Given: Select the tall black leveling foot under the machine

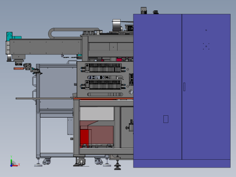Looking at the screenshot, I should pos(118,165).
